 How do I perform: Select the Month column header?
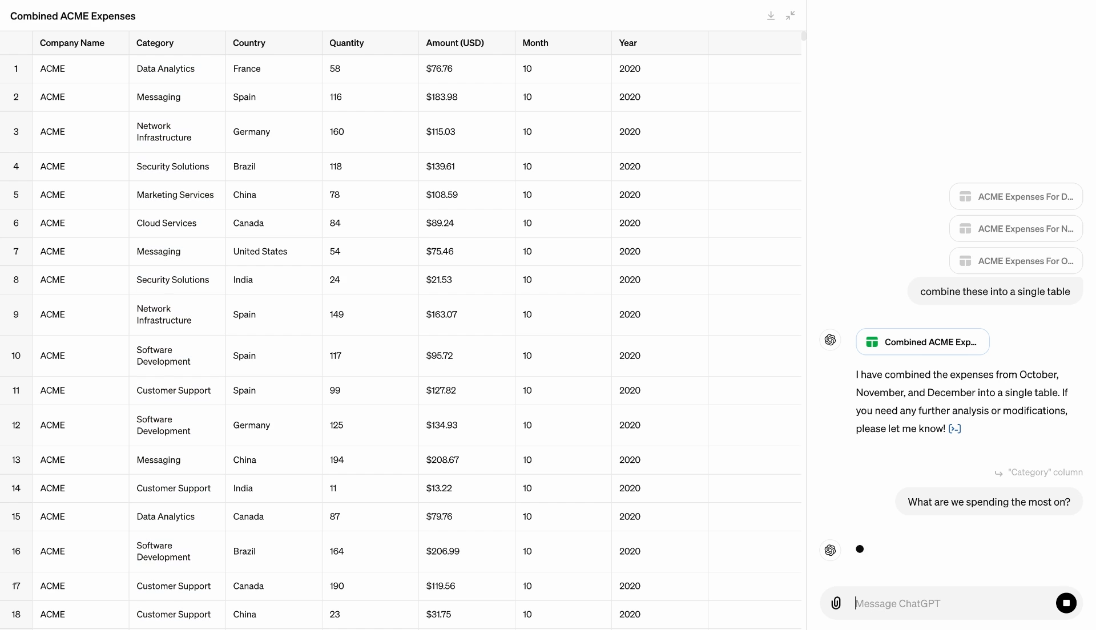pyautogui.click(x=563, y=43)
